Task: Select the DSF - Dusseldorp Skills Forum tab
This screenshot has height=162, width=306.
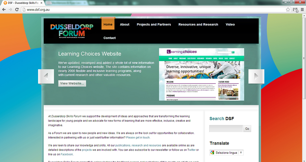Action: click(x=23, y=3)
